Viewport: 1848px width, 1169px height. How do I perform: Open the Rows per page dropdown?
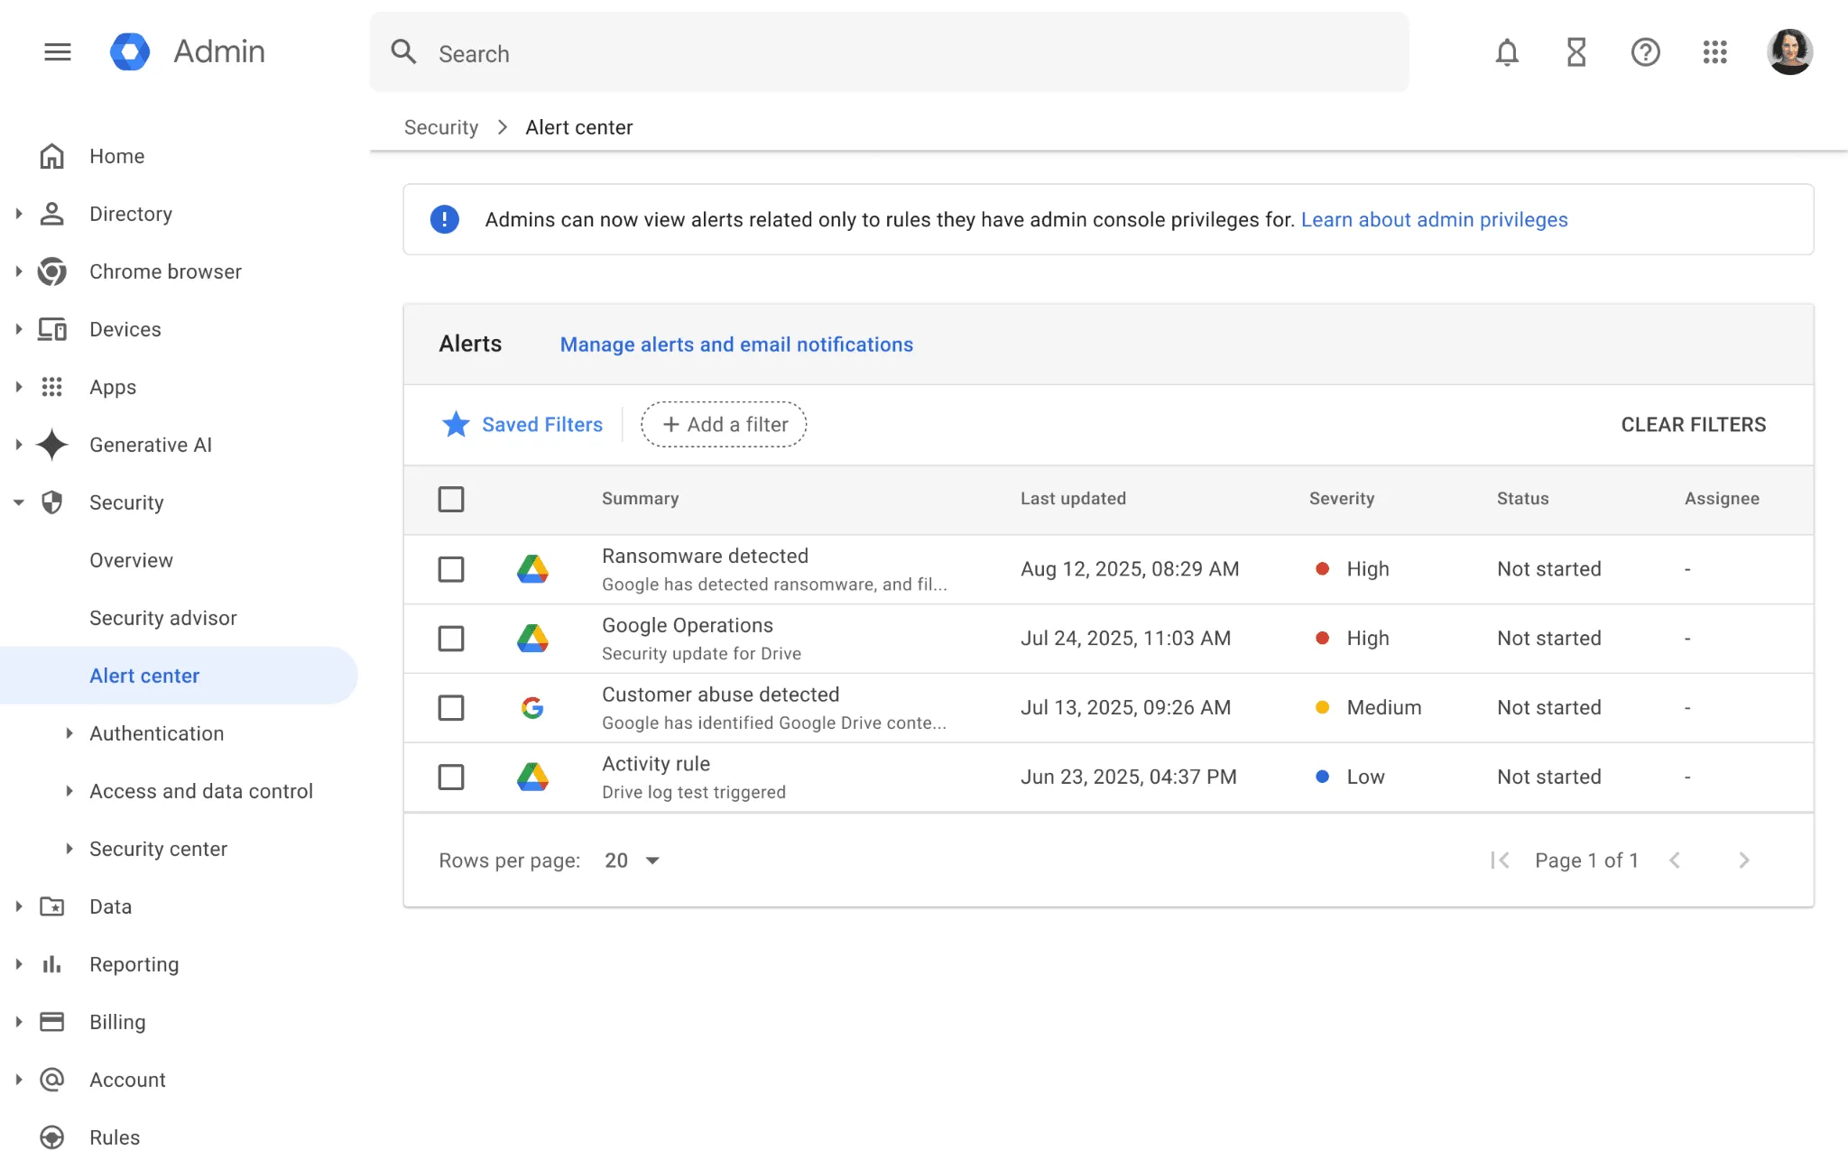coord(631,861)
